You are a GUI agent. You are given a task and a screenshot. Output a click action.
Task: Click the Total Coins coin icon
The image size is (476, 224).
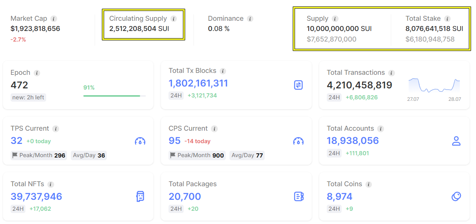tap(456, 196)
